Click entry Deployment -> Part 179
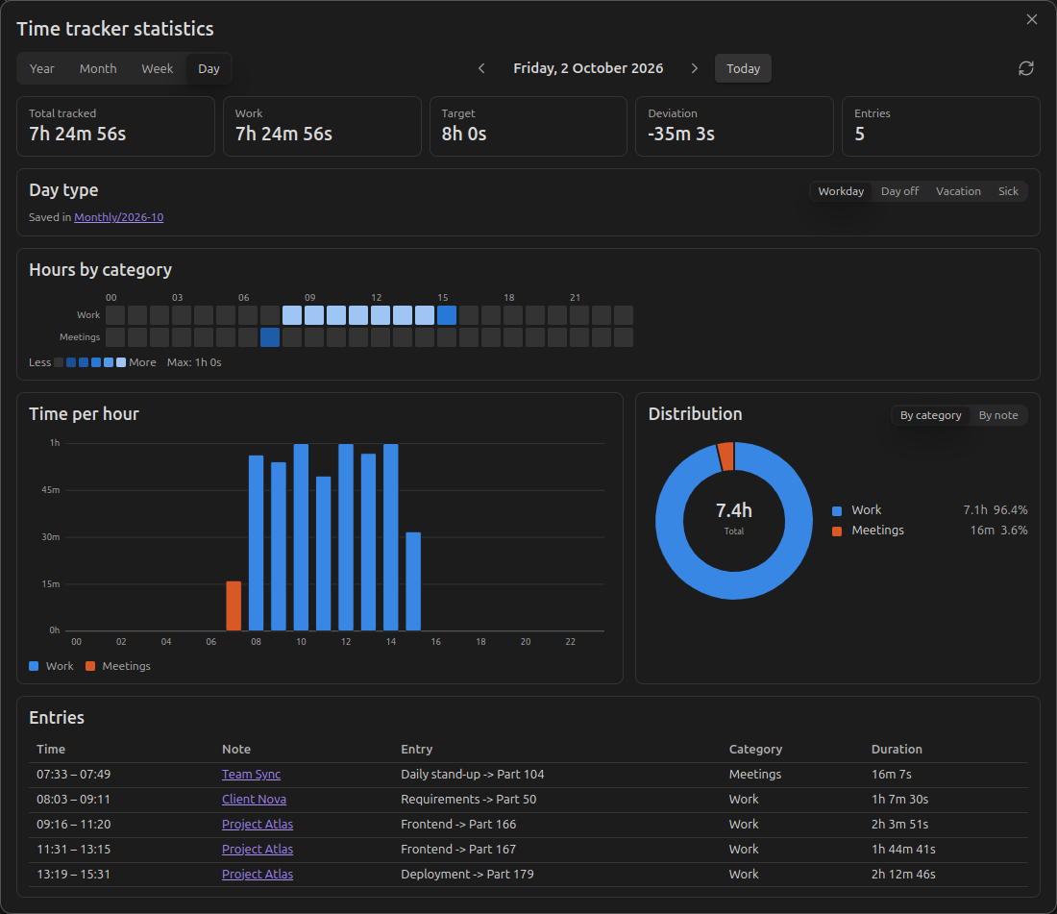Screen dimensions: 1057x914 467,875
